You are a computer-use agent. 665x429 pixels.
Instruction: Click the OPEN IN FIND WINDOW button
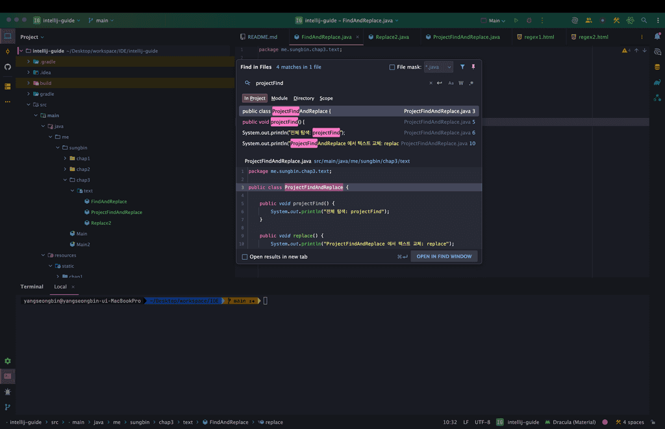point(444,257)
